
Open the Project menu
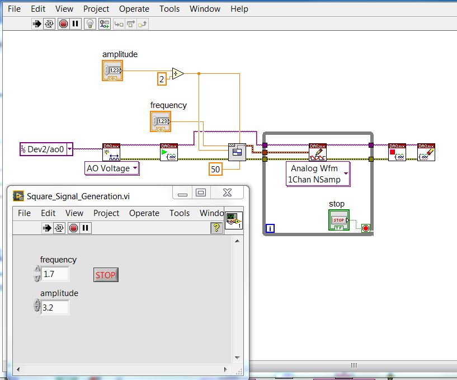pos(95,8)
